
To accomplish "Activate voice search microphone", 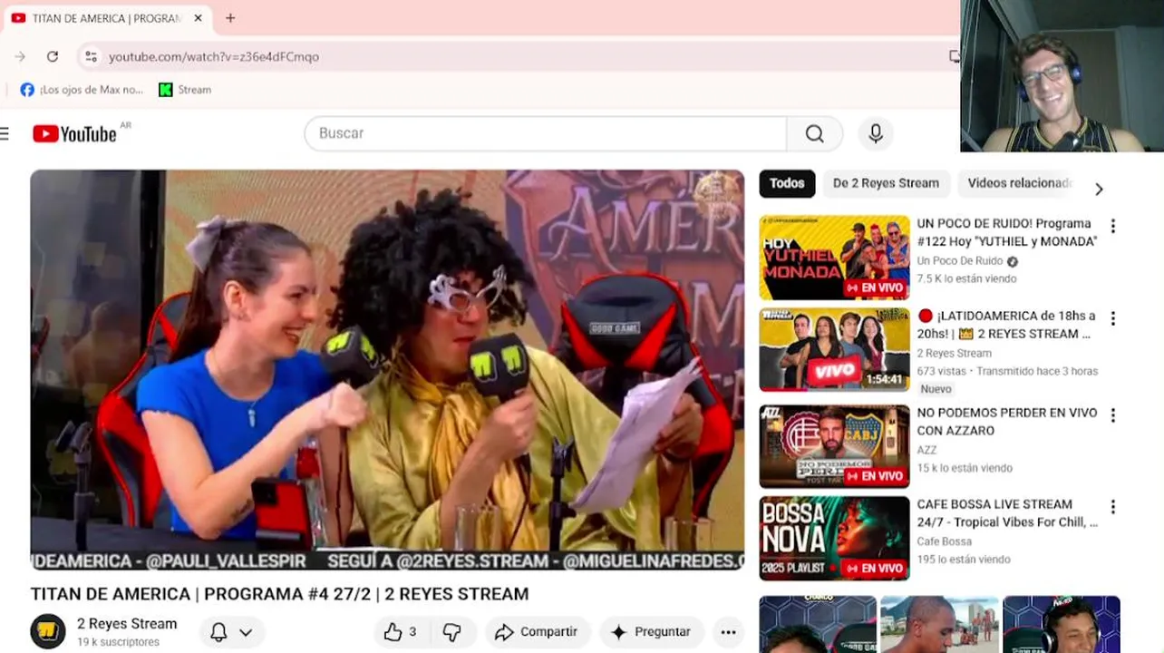I will (876, 133).
